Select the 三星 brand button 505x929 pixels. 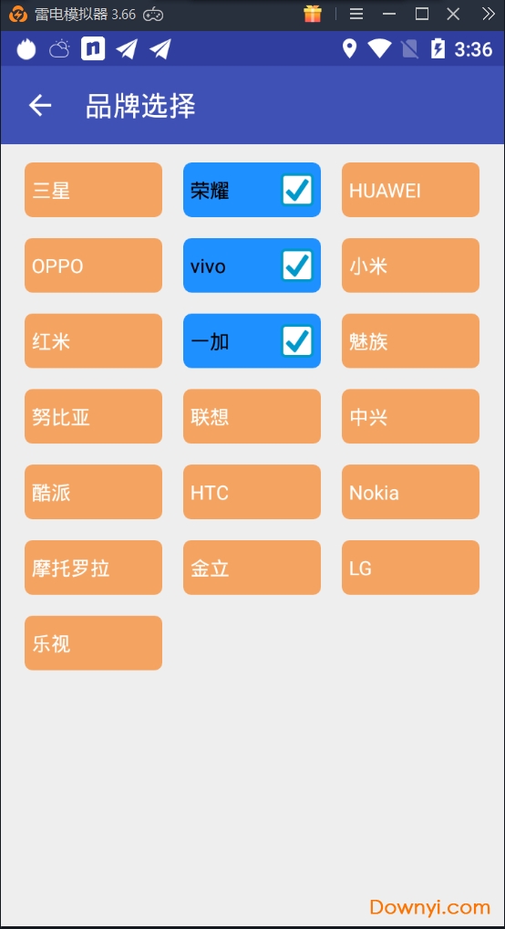coord(94,190)
